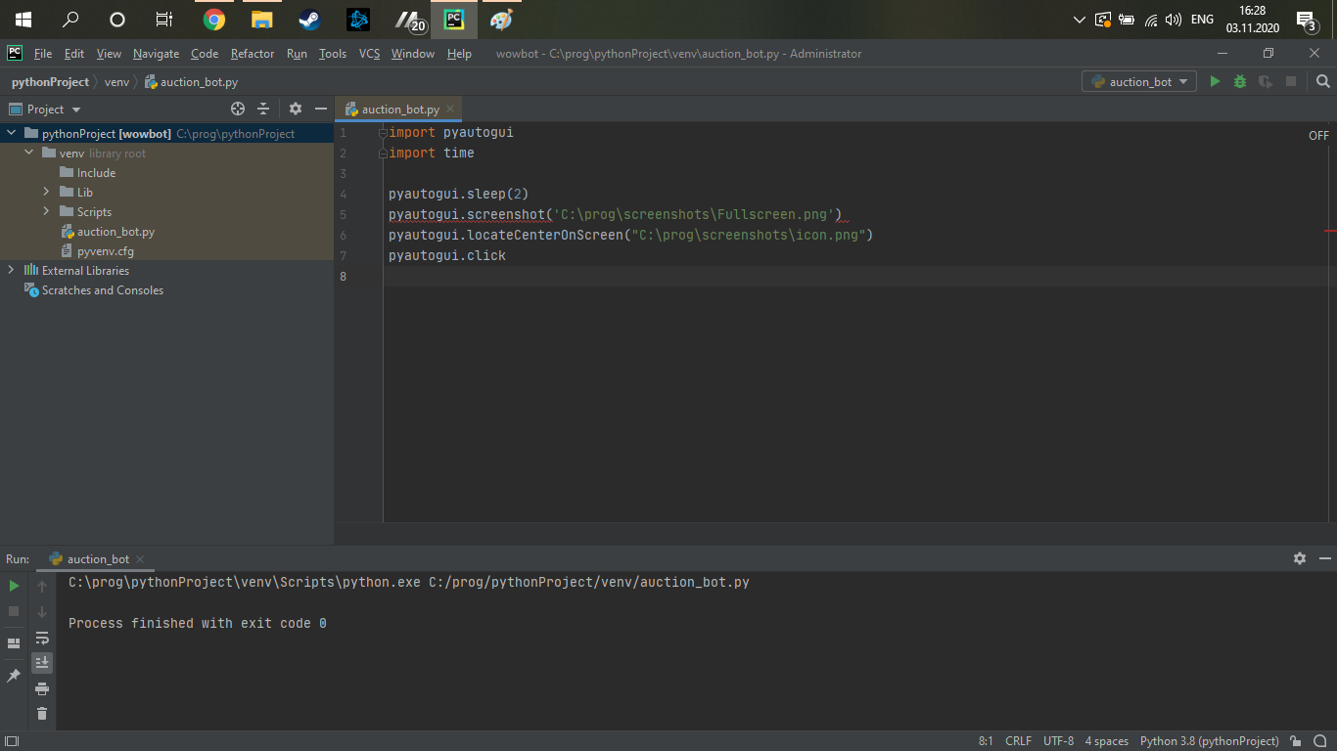Collapse all in Project panel
Image resolution: width=1337 pixels, height=751 pixels.
tap(263, 110)
